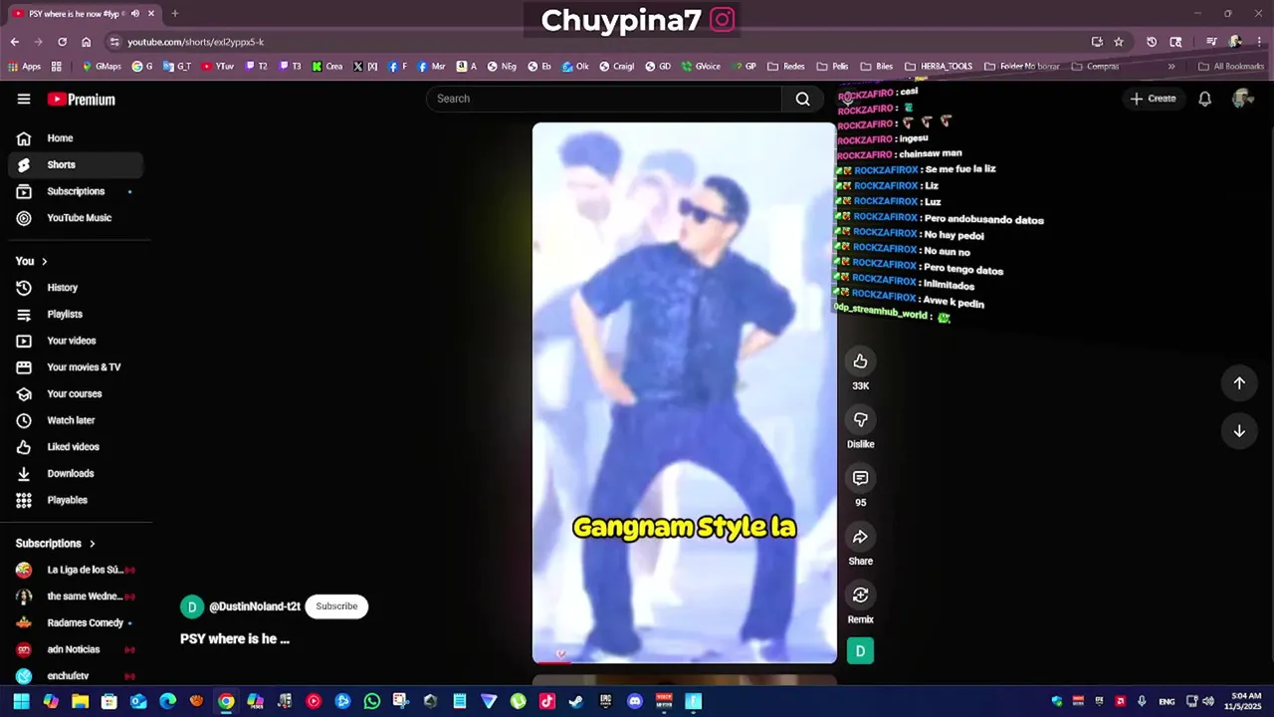Open the Windows Start menu
Viewport: 1274px width, 717px height.
pyautogui.click(x=21, y=701)
